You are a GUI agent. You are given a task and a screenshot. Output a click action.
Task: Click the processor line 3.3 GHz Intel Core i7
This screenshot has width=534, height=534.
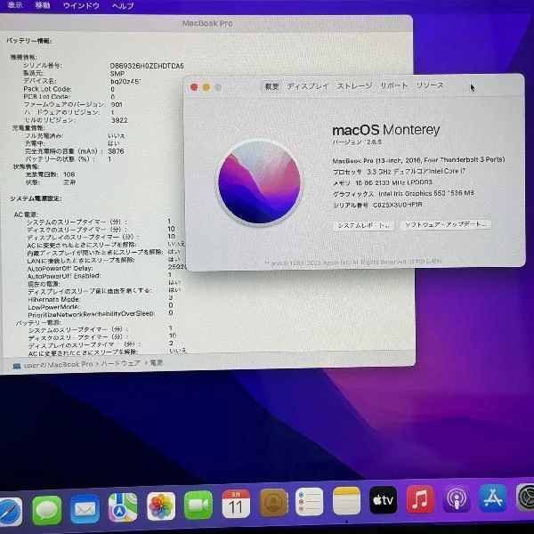coord(399,171)
